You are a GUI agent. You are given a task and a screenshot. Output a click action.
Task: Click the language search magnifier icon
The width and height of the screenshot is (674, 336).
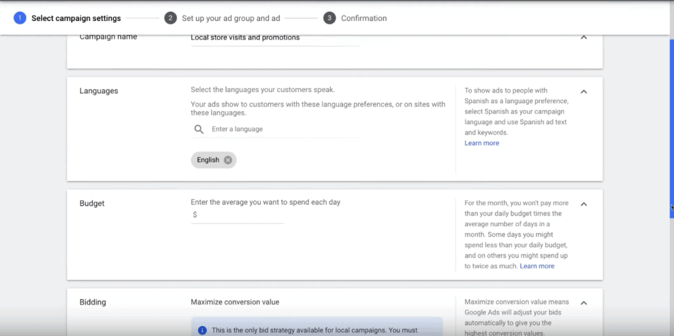tap(199, 130)
